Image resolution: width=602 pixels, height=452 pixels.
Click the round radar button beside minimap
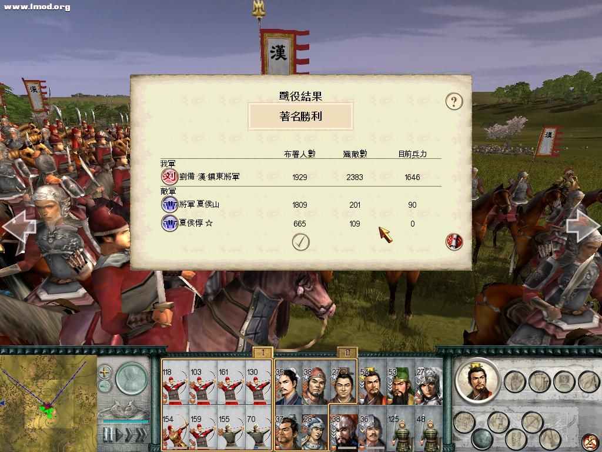(x=132, y=378)
